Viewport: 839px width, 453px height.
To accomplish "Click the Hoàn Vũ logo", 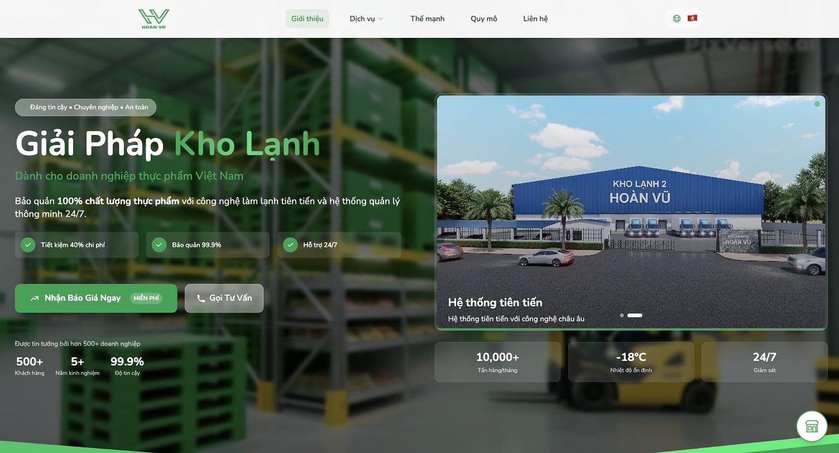I will point(153,19).
